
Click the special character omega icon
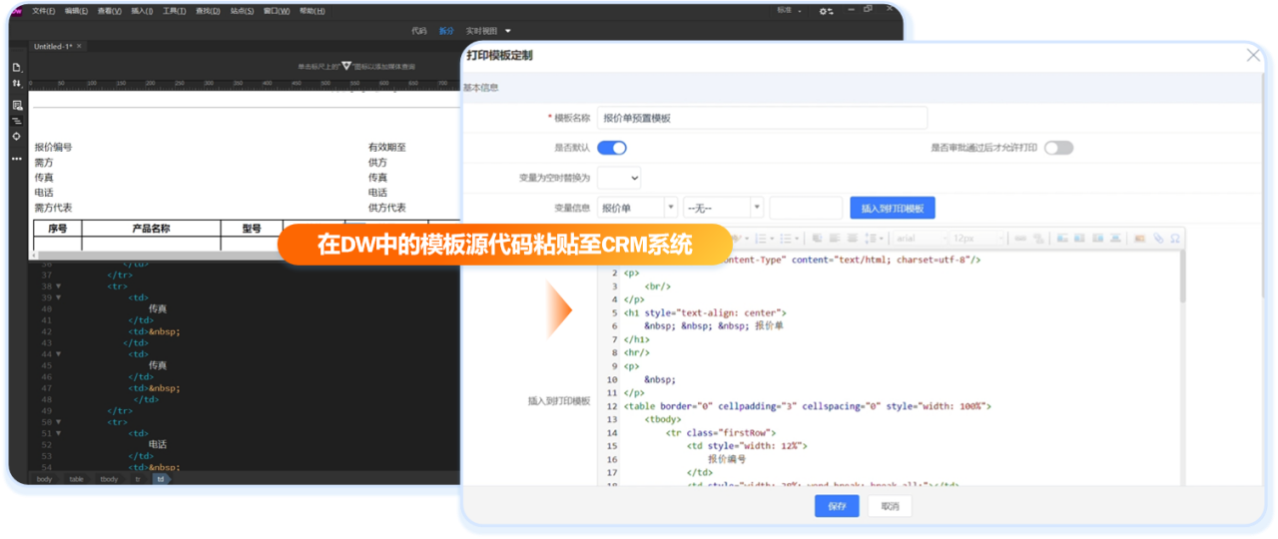coord(1175,239)
